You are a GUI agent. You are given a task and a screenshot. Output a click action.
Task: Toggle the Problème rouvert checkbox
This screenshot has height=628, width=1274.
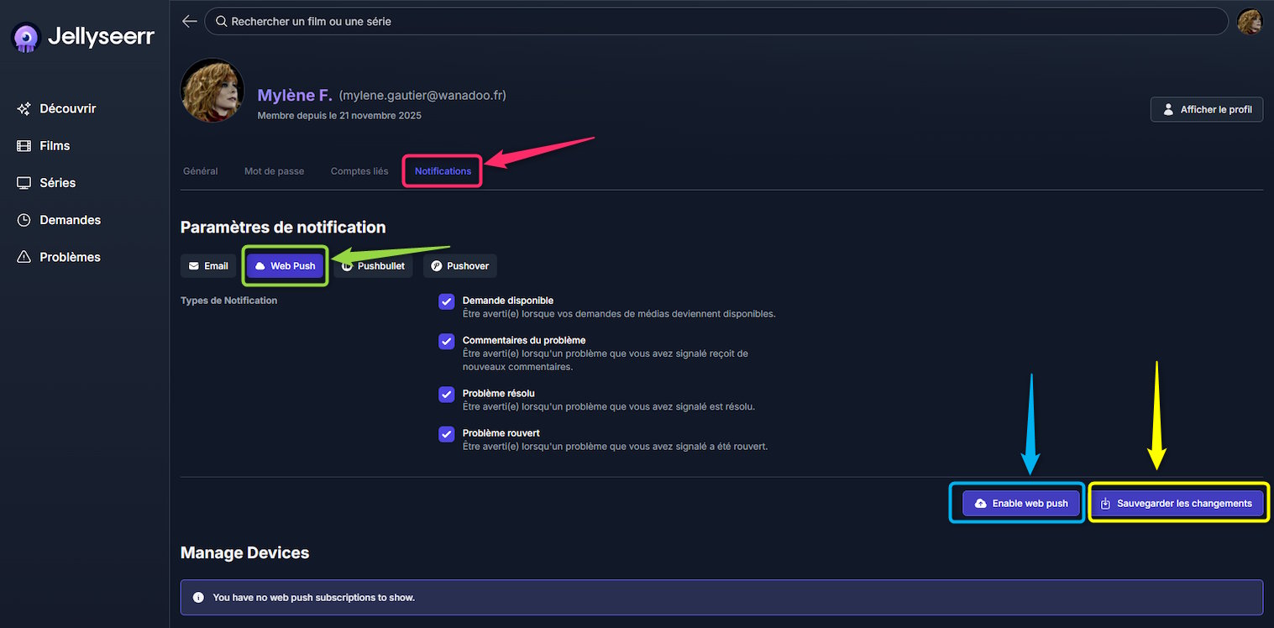pos(447,434)
